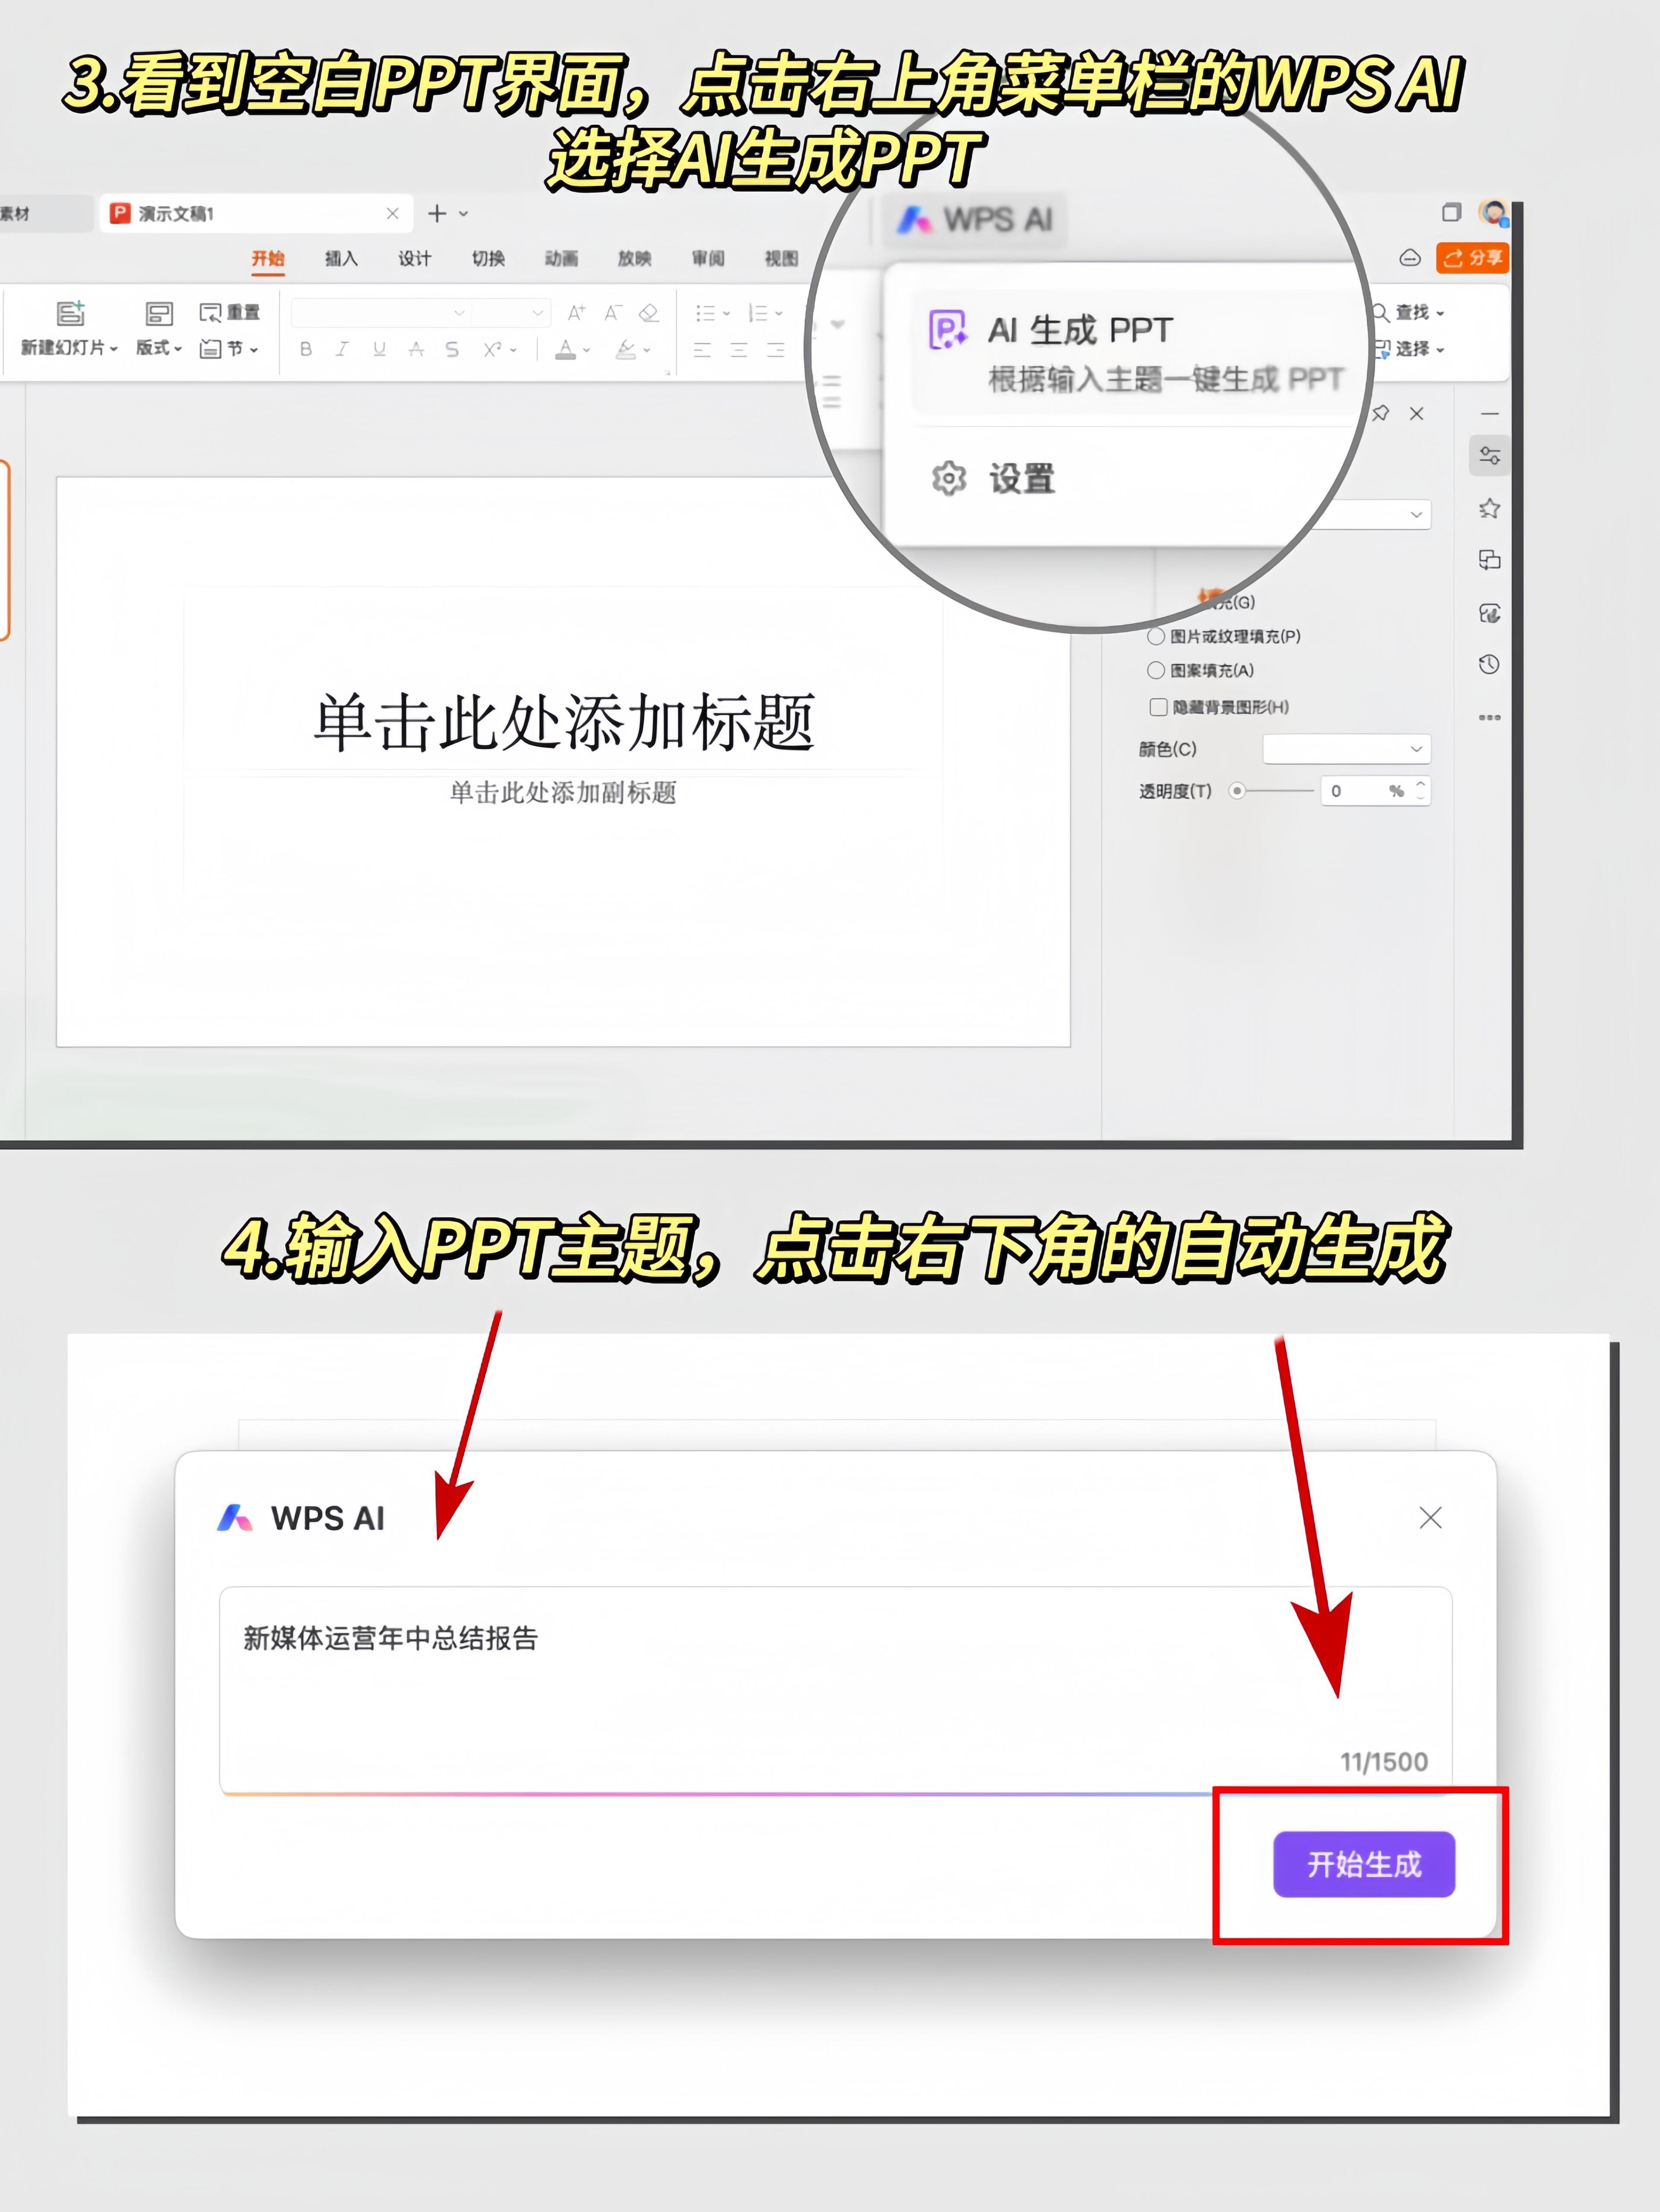This screenshot has height=2212, width=1660.
Task: Click the font color A icon
Action: coord(566,349)
